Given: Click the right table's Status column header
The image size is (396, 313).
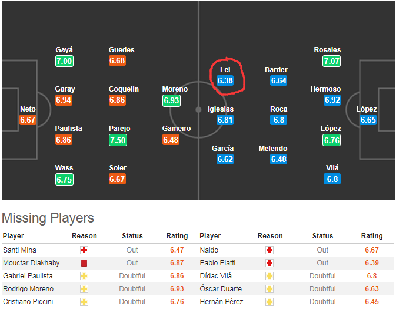Looking at the screenshot, I should (x=322, y=236).
